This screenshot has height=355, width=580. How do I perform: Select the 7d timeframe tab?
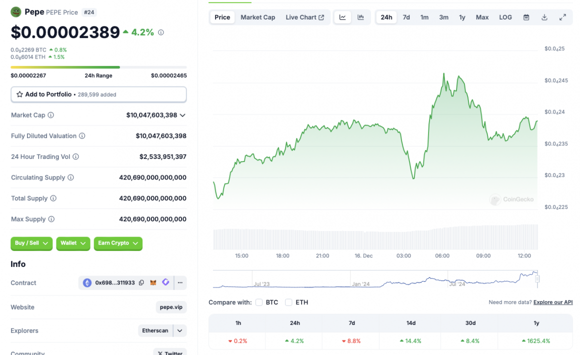(406, 17)
